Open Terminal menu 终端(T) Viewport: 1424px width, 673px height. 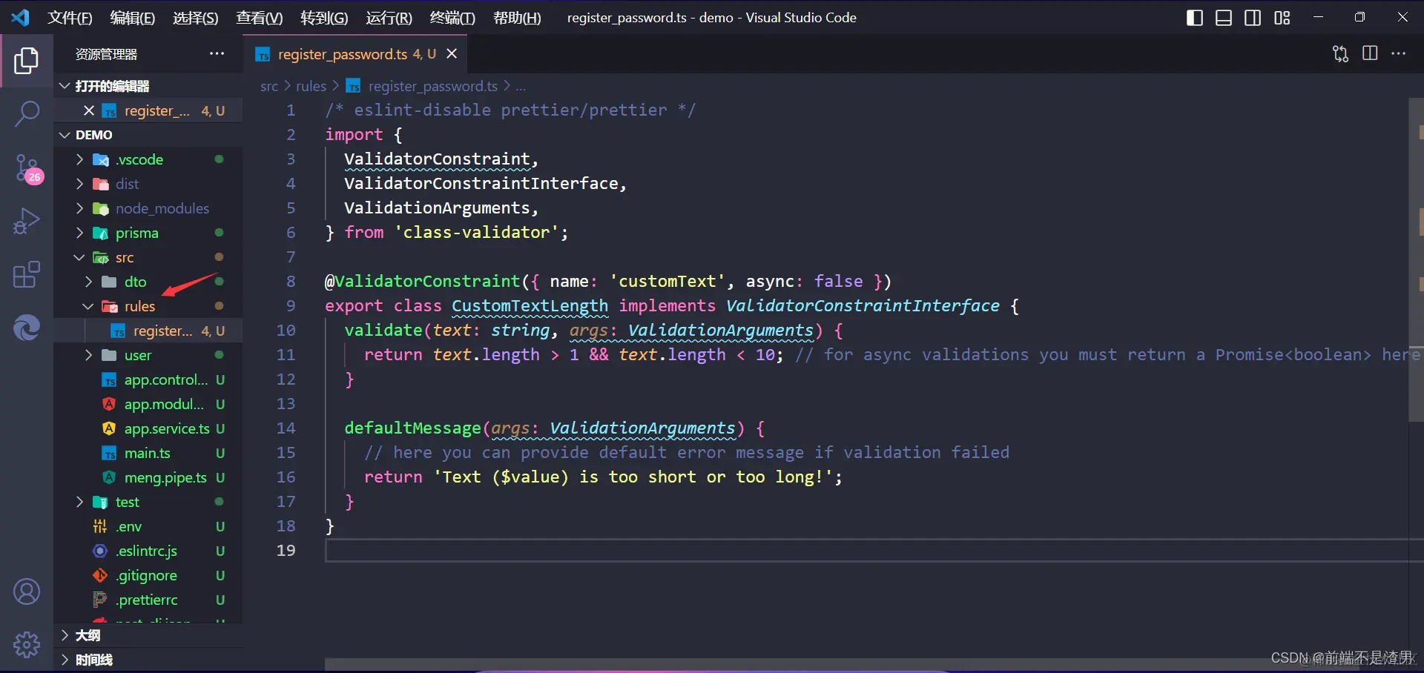click(x=452, y=18)
